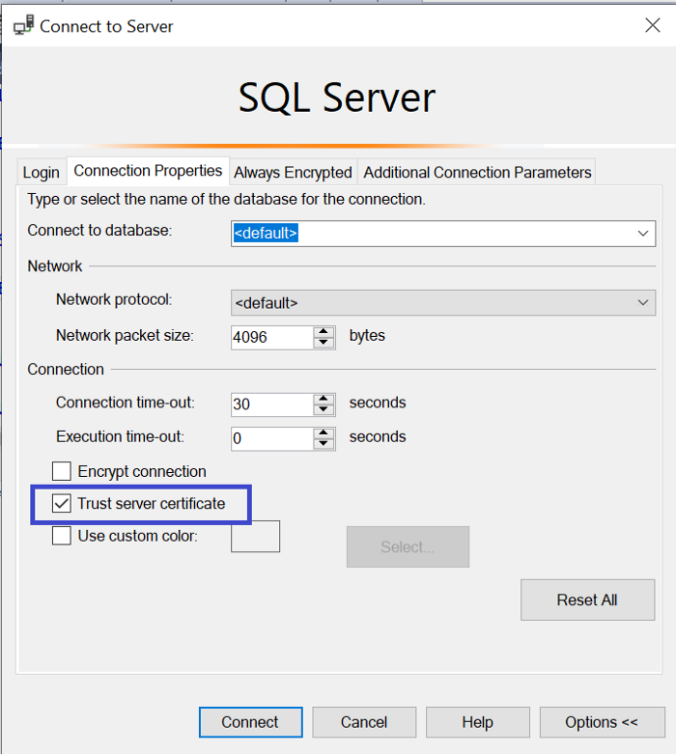Decrease Connection time-out with down arrow
Image resolution: width=676 pixels, height=754 pixels.
(x=324, y=410)
